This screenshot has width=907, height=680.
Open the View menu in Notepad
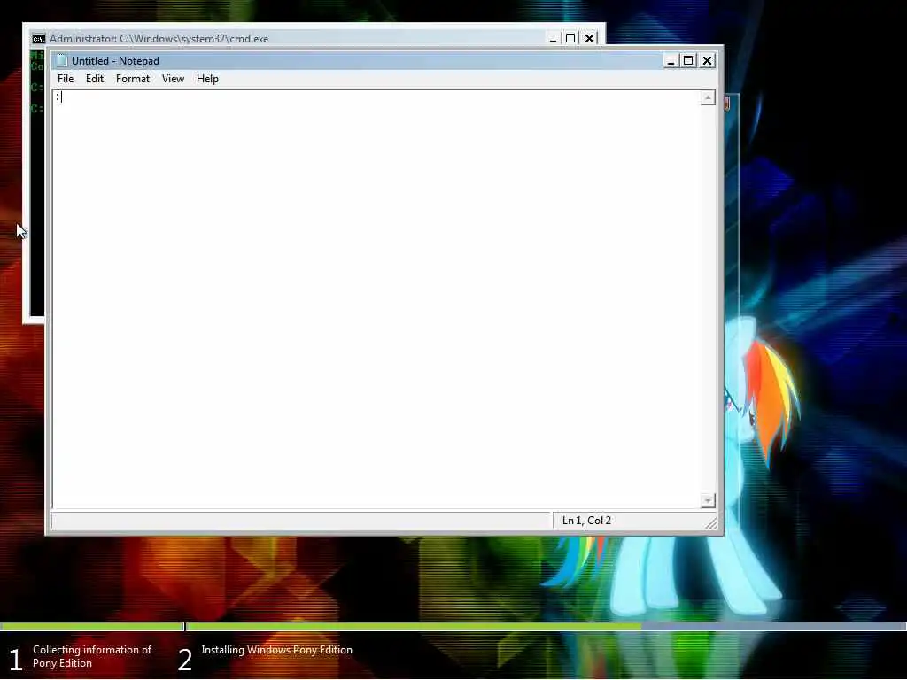click(x=173, y=79)
